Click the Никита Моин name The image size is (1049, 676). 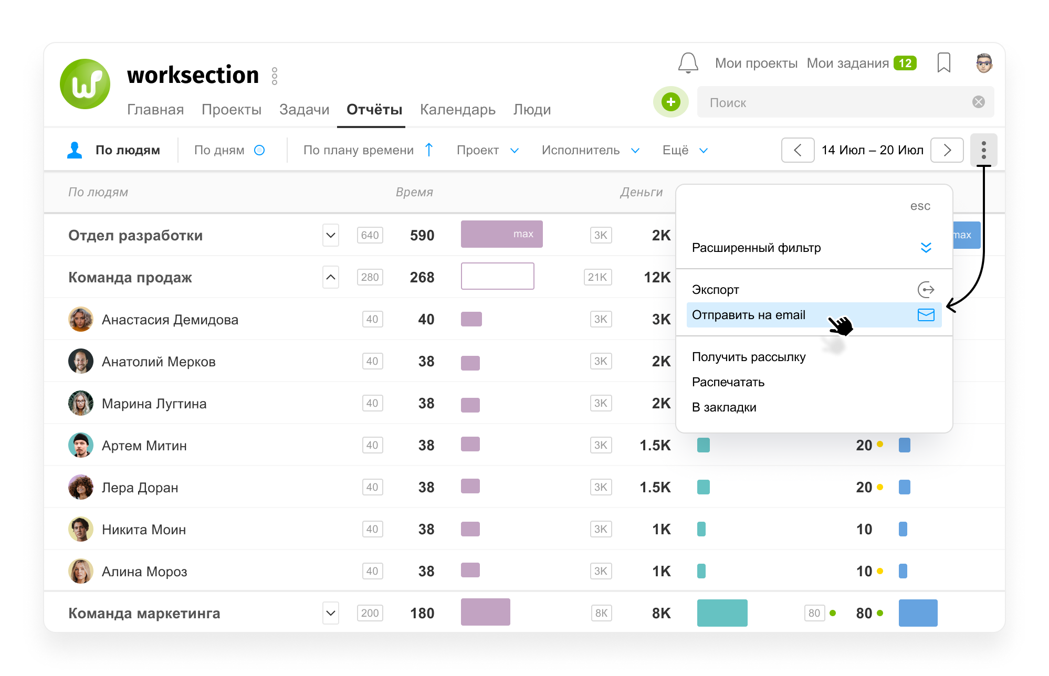(x=144, y=530)
